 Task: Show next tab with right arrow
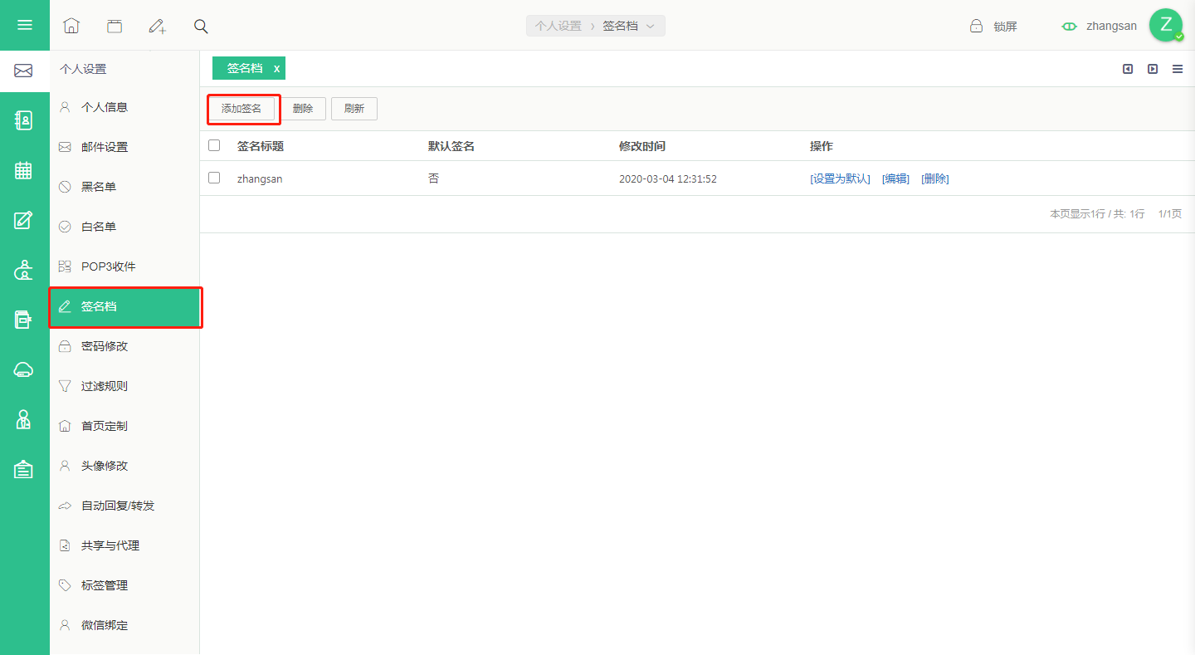point(1153,69)
